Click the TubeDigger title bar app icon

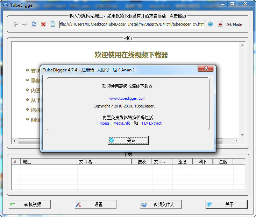pos(6,5)
